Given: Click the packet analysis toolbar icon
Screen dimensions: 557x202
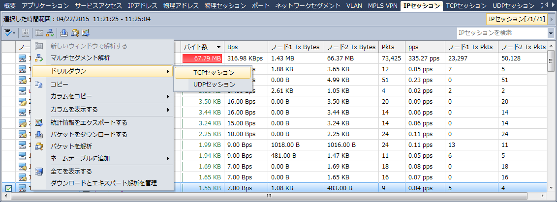Looking at the screenshot, I should click(x=75, y=32).
